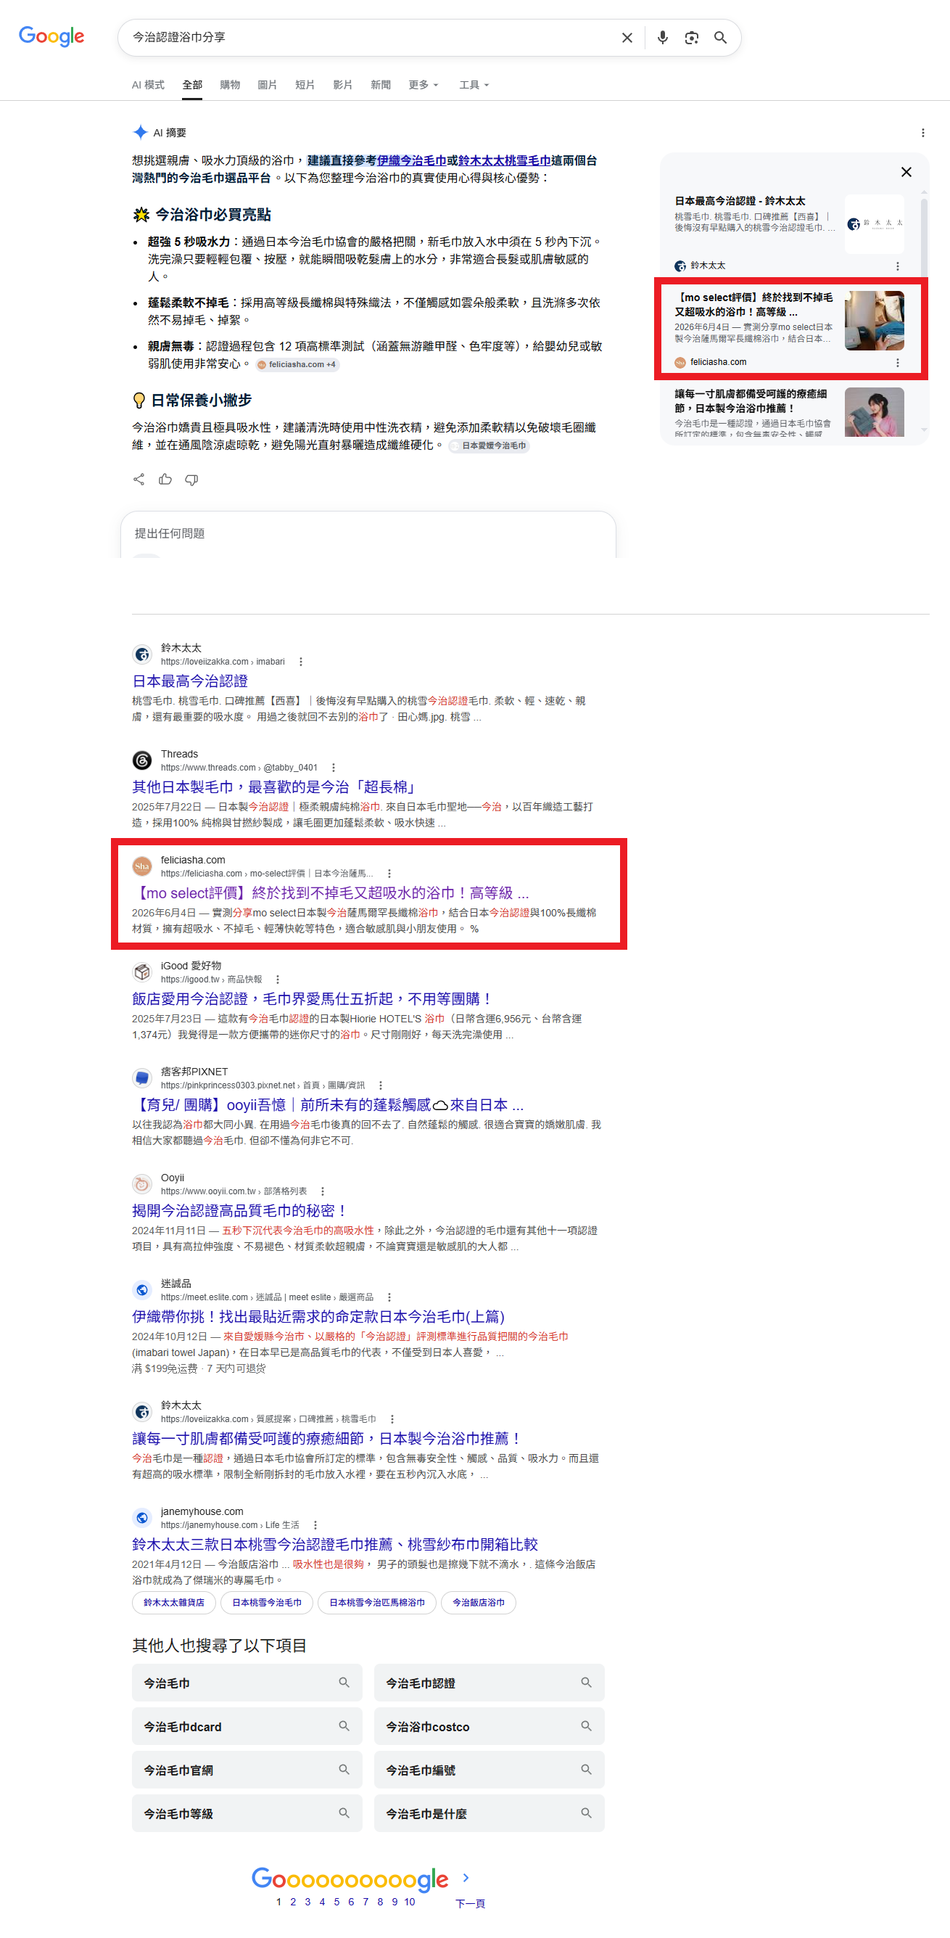
Task: Switch to the AI 模式 tab
Action: (x=147, y=85)
